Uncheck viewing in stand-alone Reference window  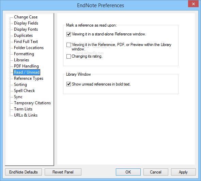tap(68, 34)
